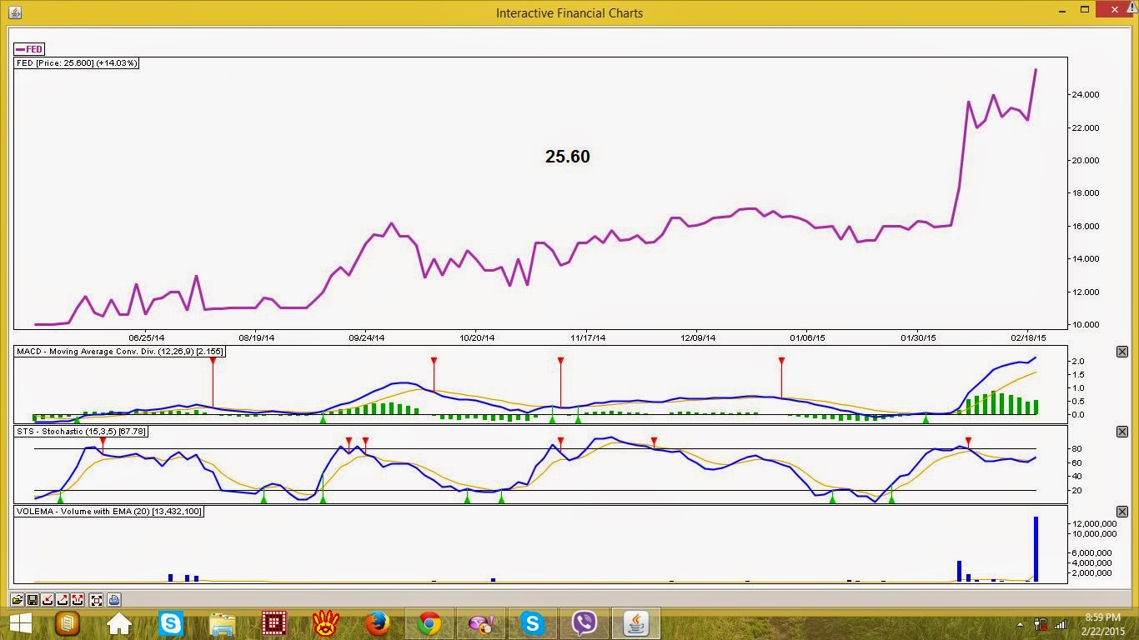Viewport: 1139px width, 640px height.
Task: Save chart using the floppy disk icon
Action: pyautogui.click(x=33, y=599)
